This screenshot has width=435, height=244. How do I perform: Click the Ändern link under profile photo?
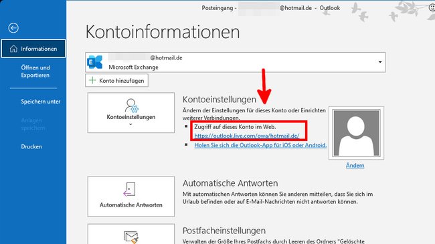355,166
